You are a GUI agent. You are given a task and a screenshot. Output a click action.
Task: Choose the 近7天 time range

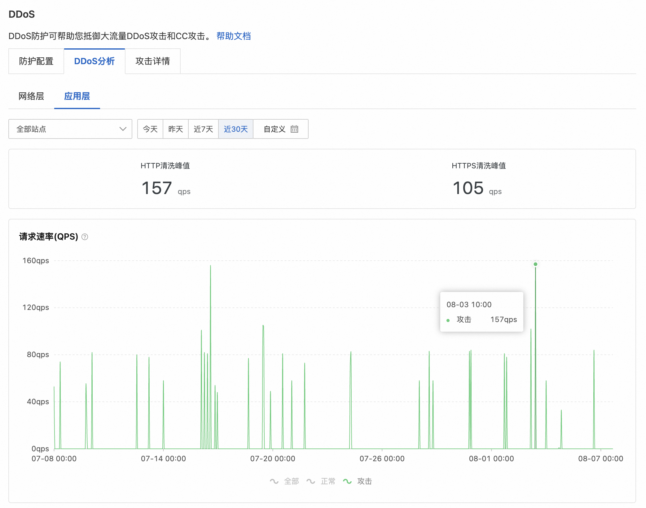[204, 129]
